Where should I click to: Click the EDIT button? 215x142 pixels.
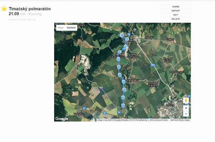[176, 15]
